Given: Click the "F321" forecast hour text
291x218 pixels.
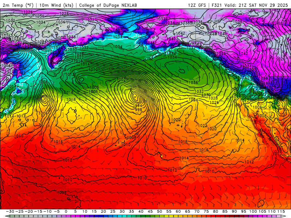Looking at the screenshot, I should [x=217, y=5].
